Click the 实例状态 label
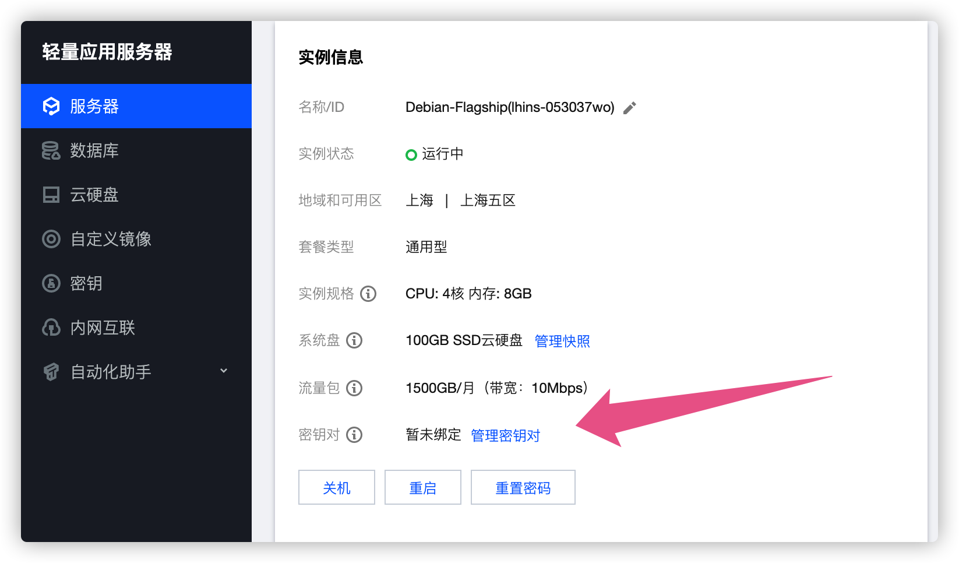Image resolution: width=959 pixels, height=563 pixels. pos(326,154)
